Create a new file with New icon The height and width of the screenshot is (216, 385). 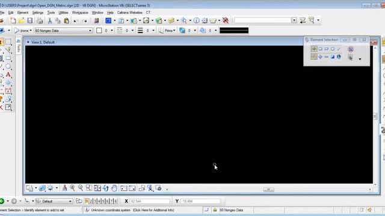click(x=13, y=20)
